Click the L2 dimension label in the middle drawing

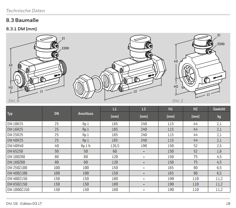135,91
